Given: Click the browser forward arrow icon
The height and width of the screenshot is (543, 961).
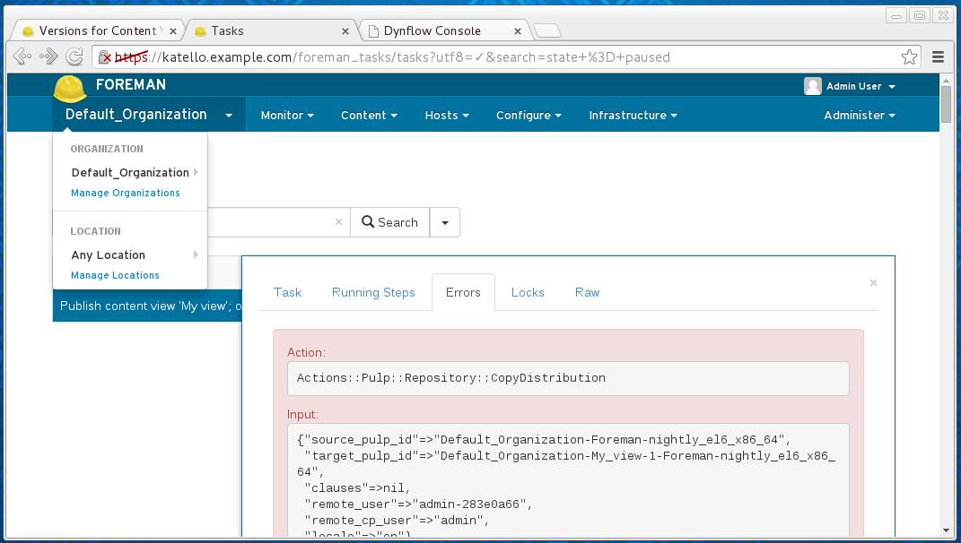Looking at the screenshot, I should pos(48,57).
